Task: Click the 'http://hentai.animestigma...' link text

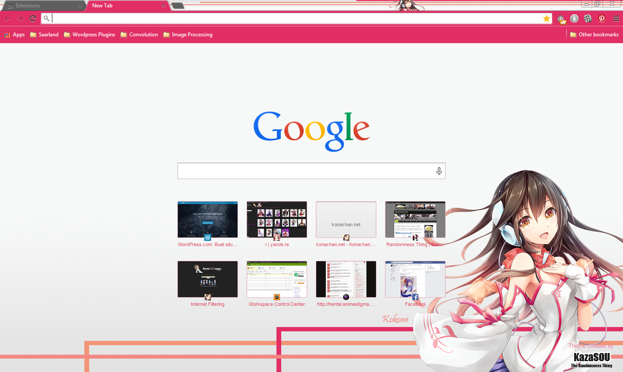Action: (346, 304)
